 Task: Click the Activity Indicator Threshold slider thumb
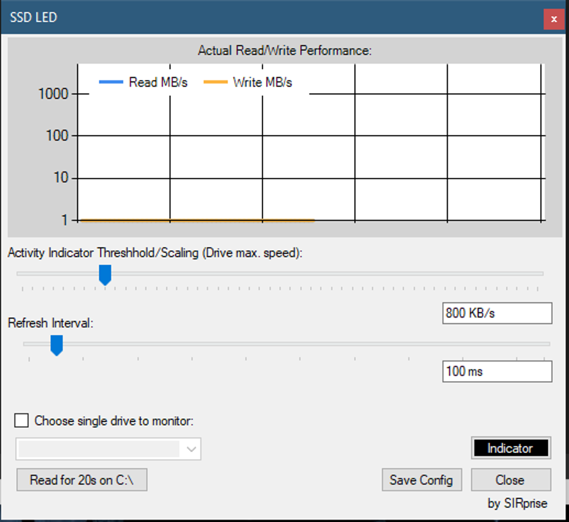pyautogui.click(x=105, y=275)
